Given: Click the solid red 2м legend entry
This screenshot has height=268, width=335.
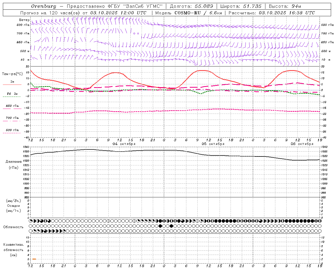Looking at the screenshot, I should pos(12,83).
